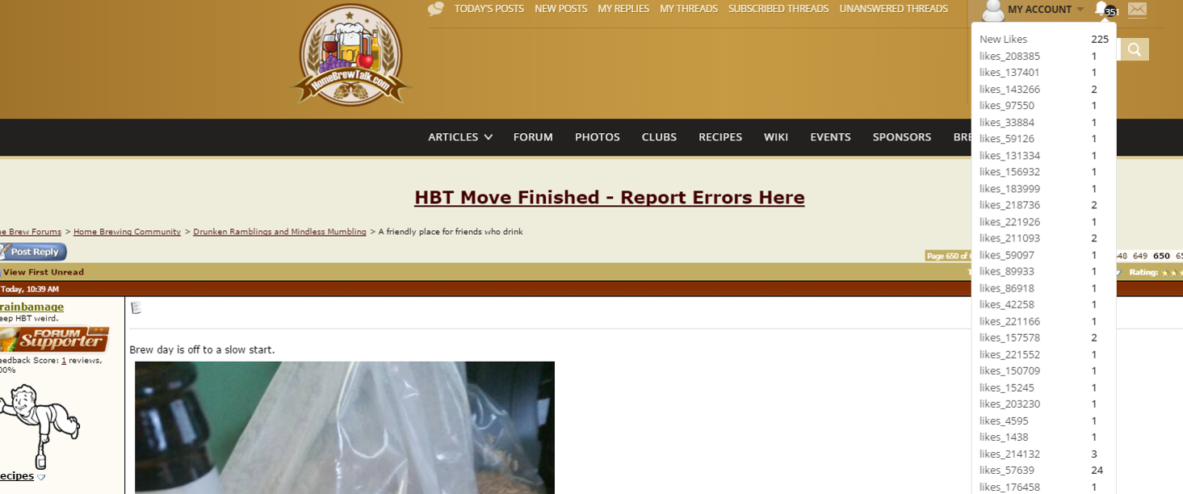
Task: Open the Photos nav item
Action: (598, 137)
